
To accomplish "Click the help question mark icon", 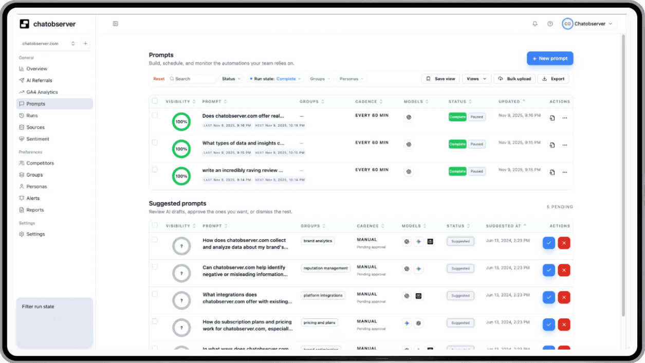I will (x=550, y=23).
